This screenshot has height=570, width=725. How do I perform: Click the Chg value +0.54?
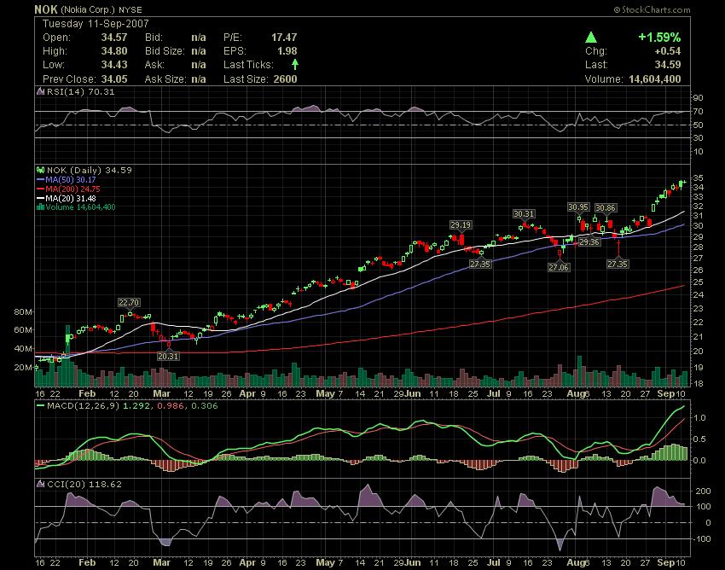668,51
